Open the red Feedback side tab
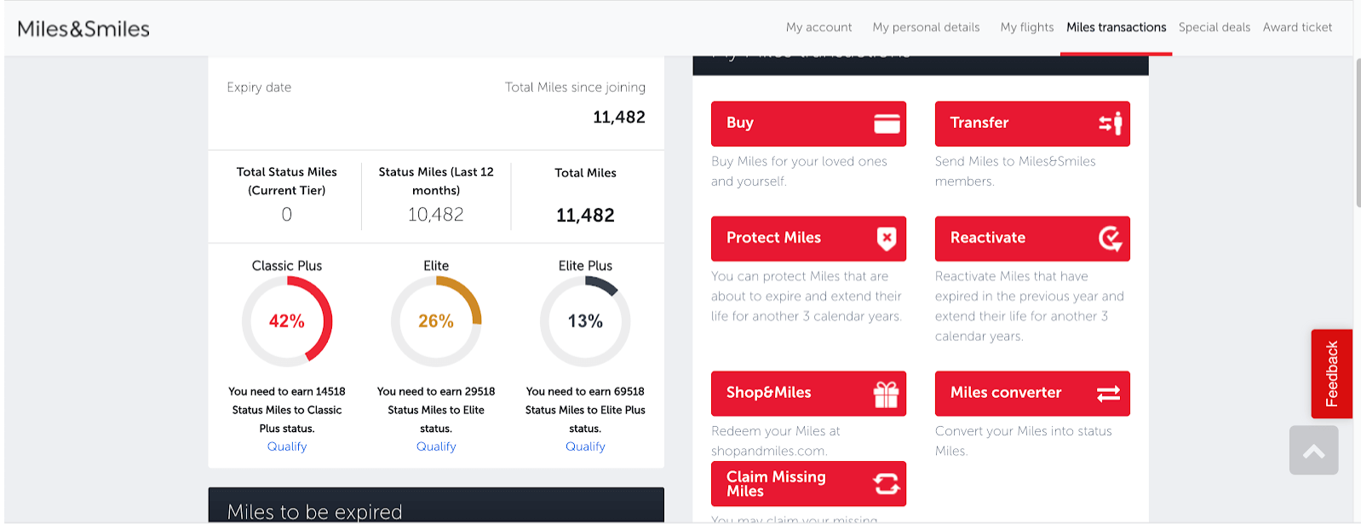The image size is (1361, 530). point(1331,373)
